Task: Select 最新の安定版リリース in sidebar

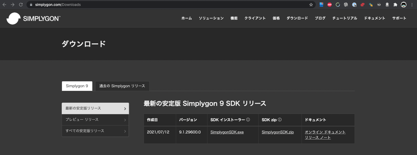Action: (x=95, y=109)
